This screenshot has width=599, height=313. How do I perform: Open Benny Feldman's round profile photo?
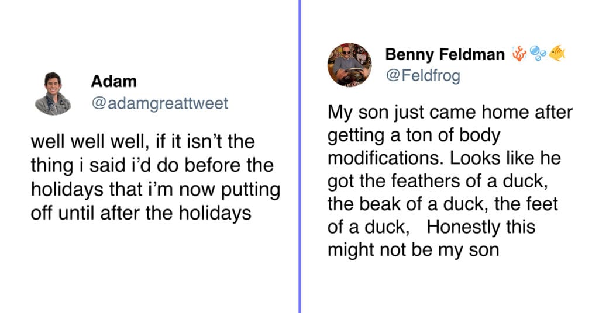tap(350, 64)
